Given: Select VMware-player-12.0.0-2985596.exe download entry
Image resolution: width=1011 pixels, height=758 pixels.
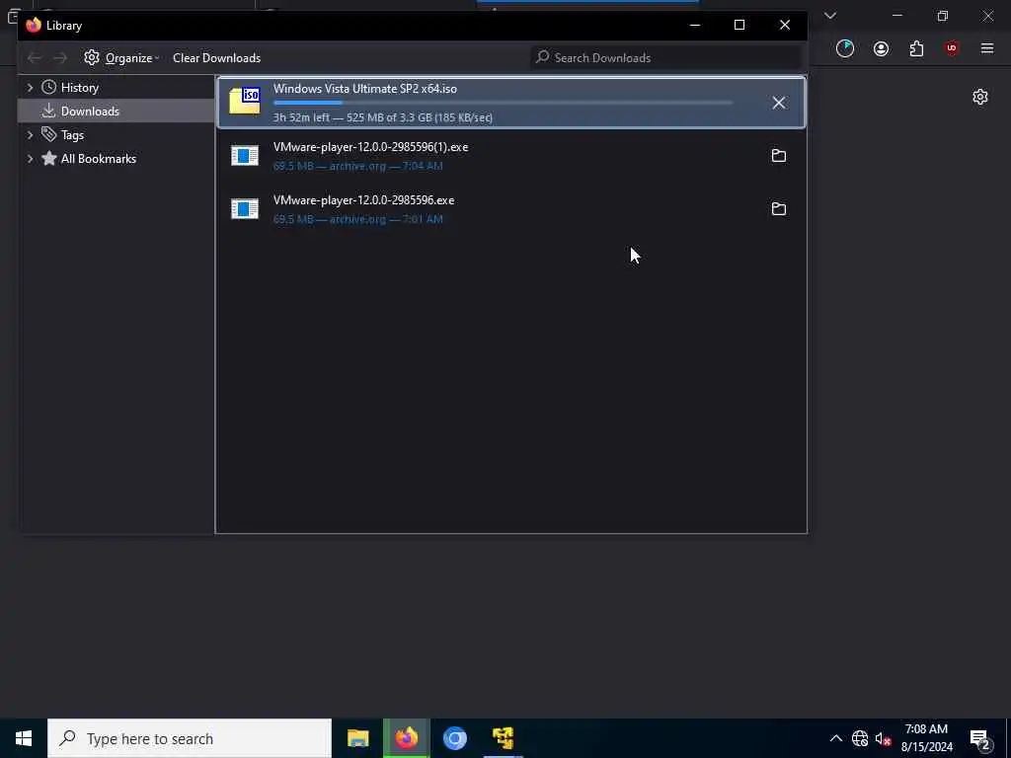Looking at the screenshot, I should click(510, 209).
